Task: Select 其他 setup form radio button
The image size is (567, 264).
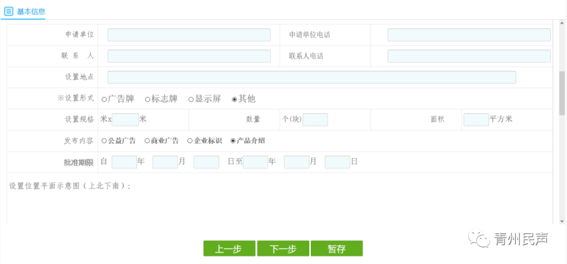Action: point(234,99)
